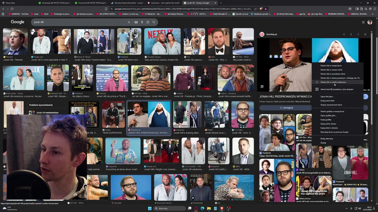Viewport: 378px width, 212px height.
Task: Choose 'Otwórz link w nowym oknie'
Action: coord(338,70)
